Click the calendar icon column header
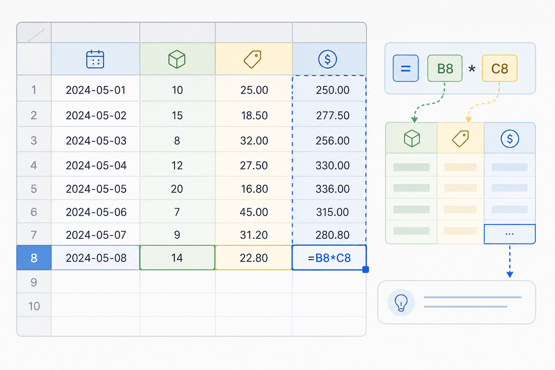Image resolution: width=555 pixels, height=370 pixels. point(95,59)
